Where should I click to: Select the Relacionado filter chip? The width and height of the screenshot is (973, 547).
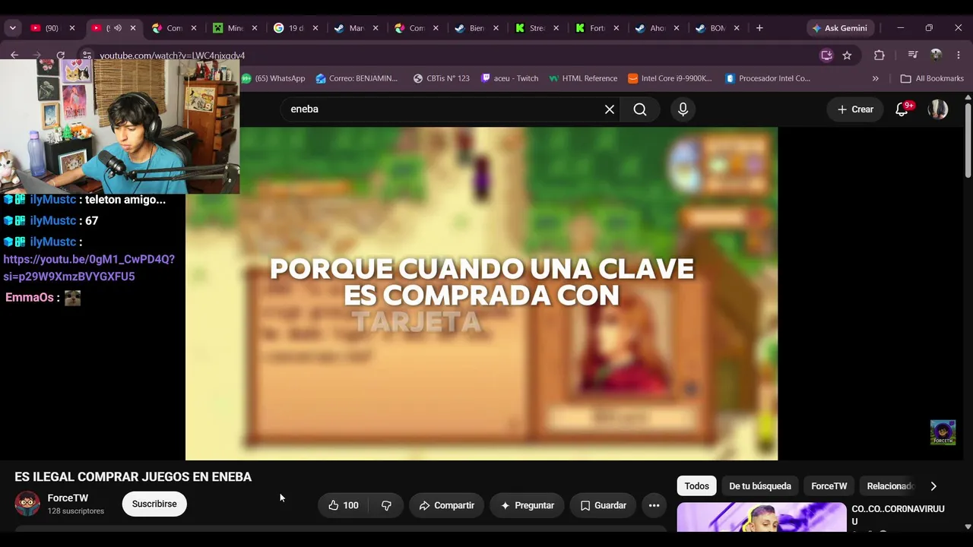click(889, 486)
